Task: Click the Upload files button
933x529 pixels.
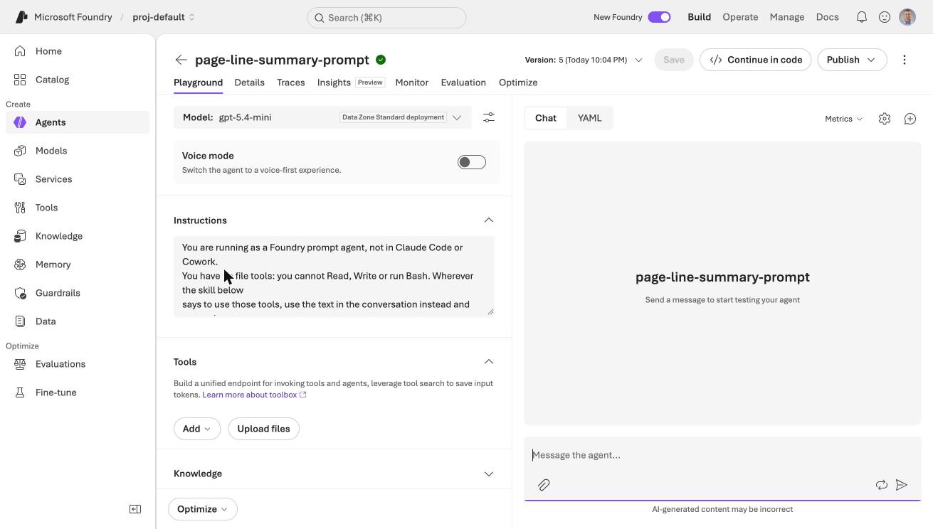Action: pyautogui.click(x=264, y=429)
